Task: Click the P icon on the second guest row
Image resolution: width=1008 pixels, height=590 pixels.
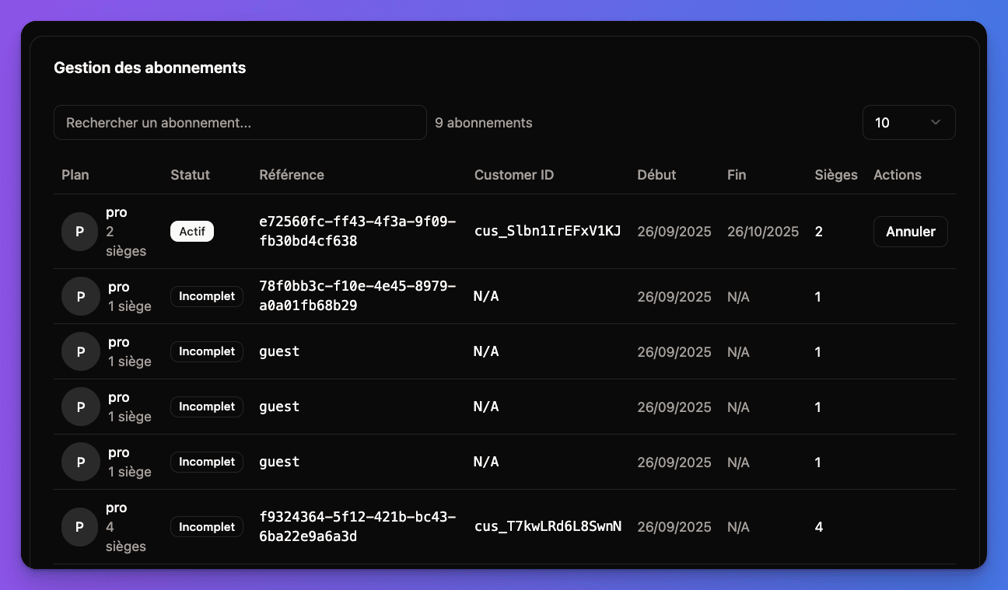Action: pyautogui.click(x=79, y=407)
